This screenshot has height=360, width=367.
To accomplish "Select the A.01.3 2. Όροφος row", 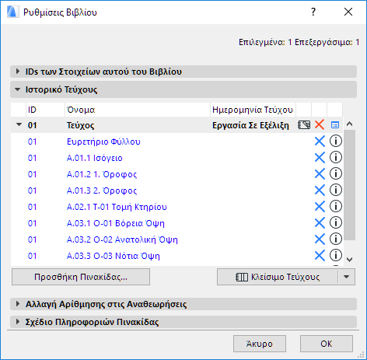I will pyautogui.click(x=177, y=190).
